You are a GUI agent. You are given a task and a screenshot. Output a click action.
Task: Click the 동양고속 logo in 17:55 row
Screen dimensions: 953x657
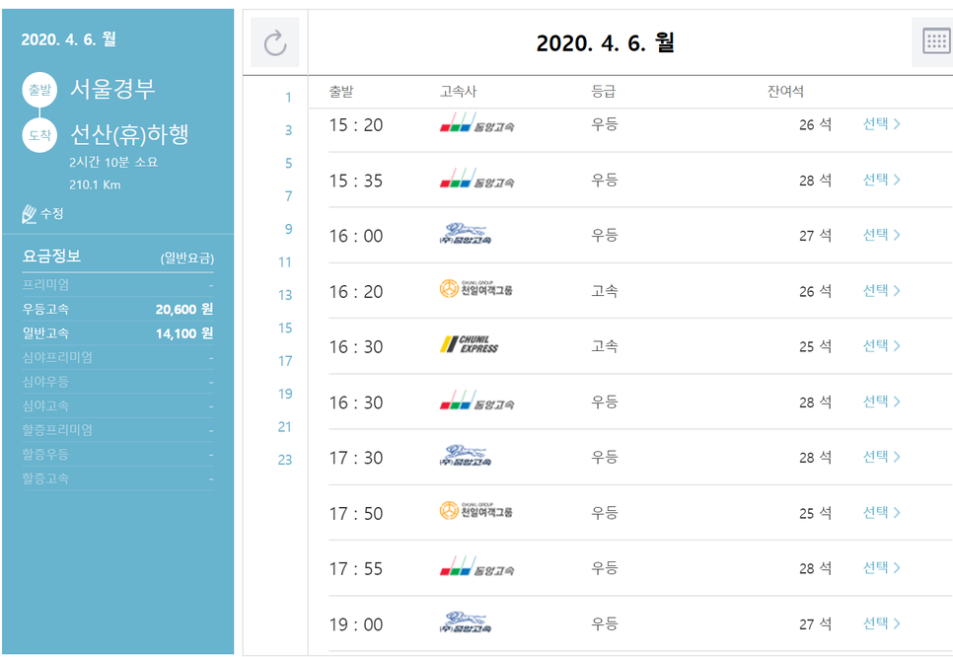pyautogui.click(x=477, y=566)
